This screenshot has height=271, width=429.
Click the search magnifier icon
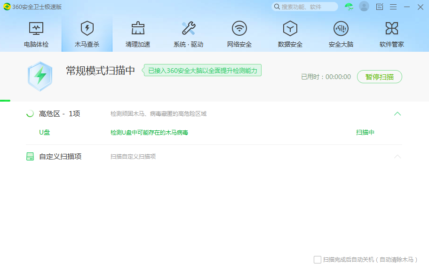tap(277, 7)
